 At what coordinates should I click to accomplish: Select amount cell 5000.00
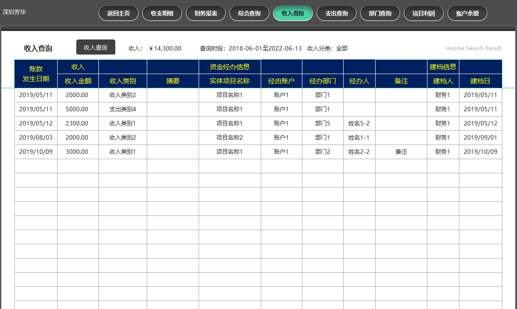[x=78, y=109]
